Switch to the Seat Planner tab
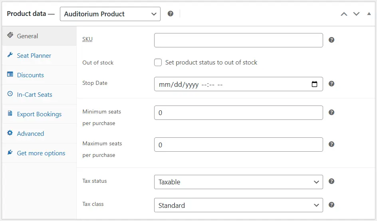The image size is (377, 221). point(34,56)
